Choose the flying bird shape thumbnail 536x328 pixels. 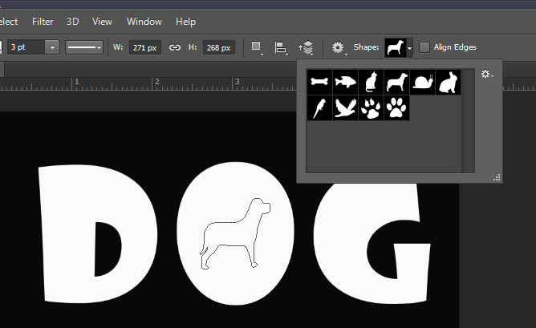(345, 108)
